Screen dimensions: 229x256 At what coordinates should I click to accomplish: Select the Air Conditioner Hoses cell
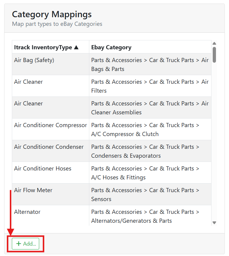click(50, 173)
